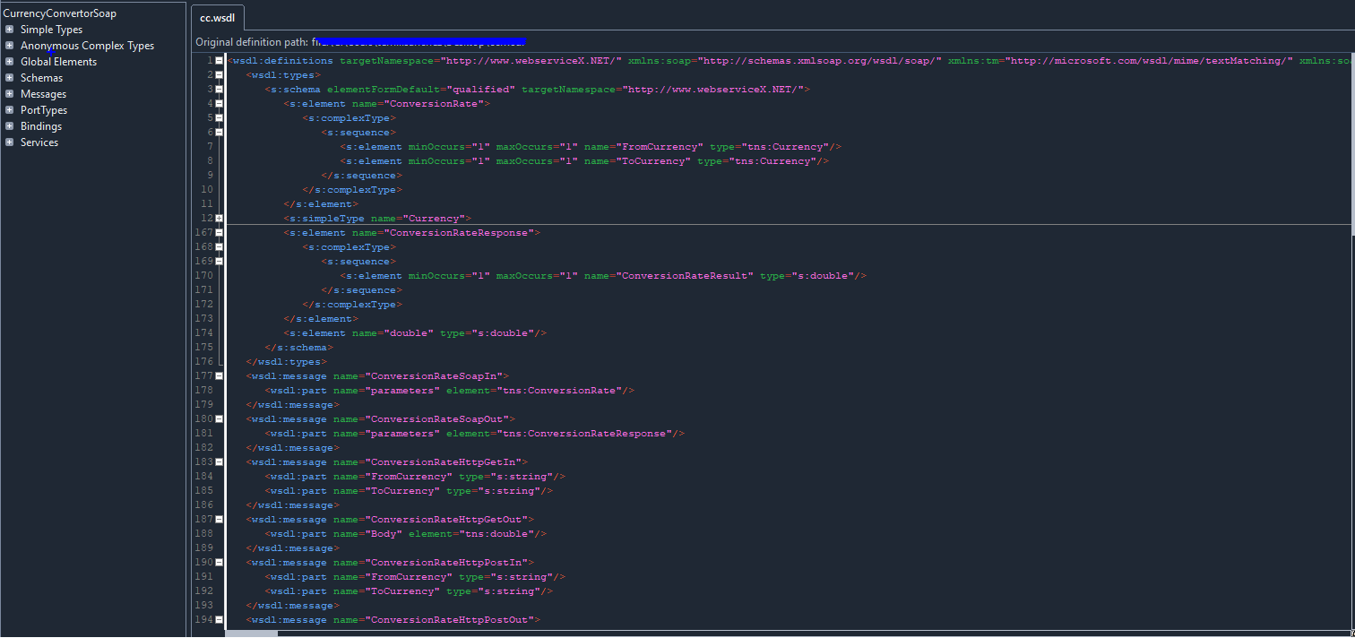1355x638 pixels.
Task: Select Anonymous Complex Types label in tree
Action: (x=88, y=46)
